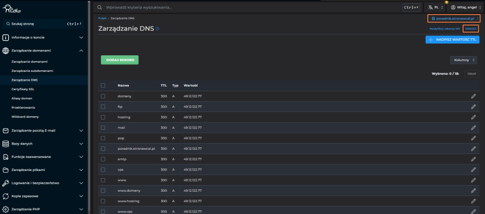Screen dimensions: 485x214
Task: Click the Usuń delete button
Action: (x=472, y=74)
